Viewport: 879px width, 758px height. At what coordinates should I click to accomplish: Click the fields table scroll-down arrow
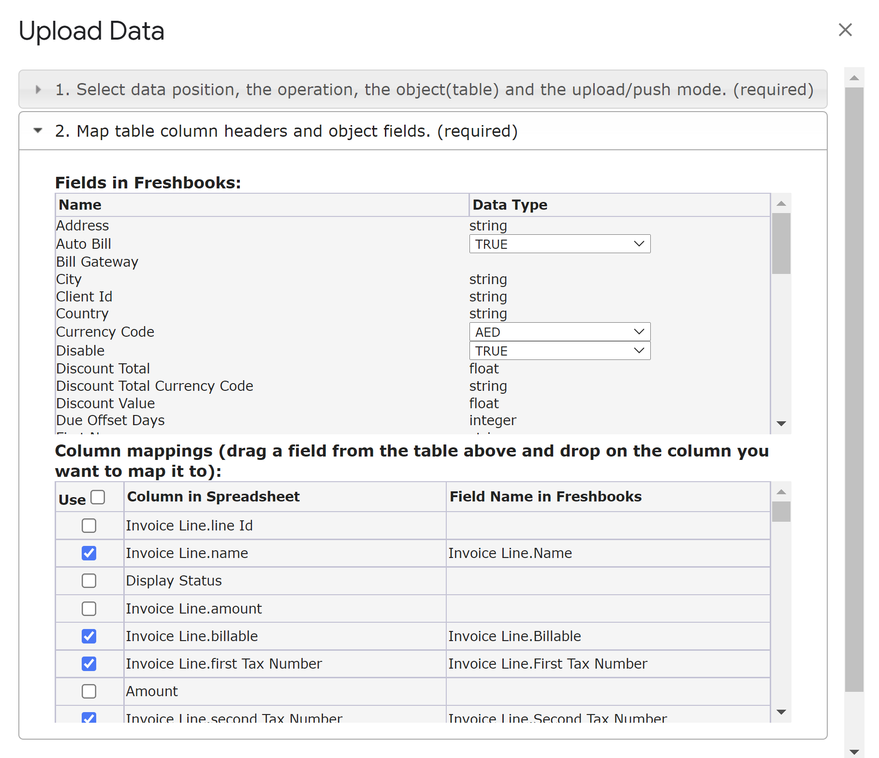781,424
